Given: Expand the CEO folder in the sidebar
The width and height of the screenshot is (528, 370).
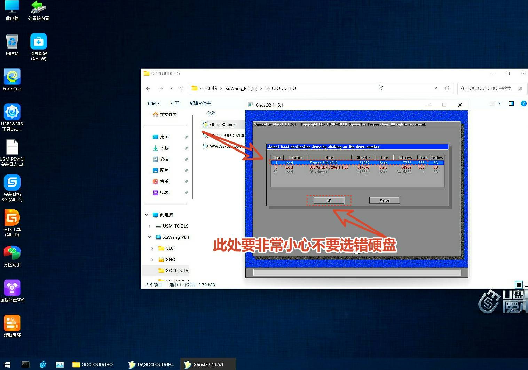Looking at the screenshot, I should (152, 248).
